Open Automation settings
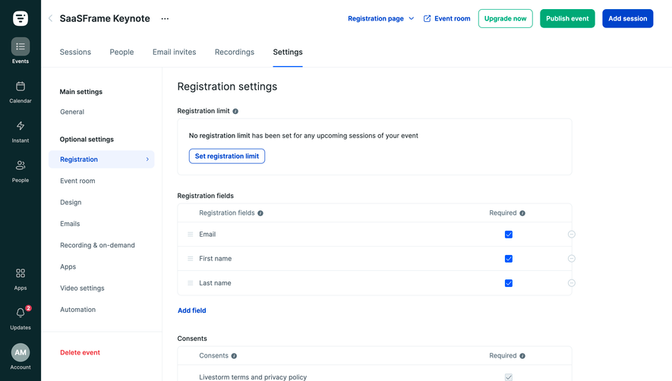 tap(77, 310)
